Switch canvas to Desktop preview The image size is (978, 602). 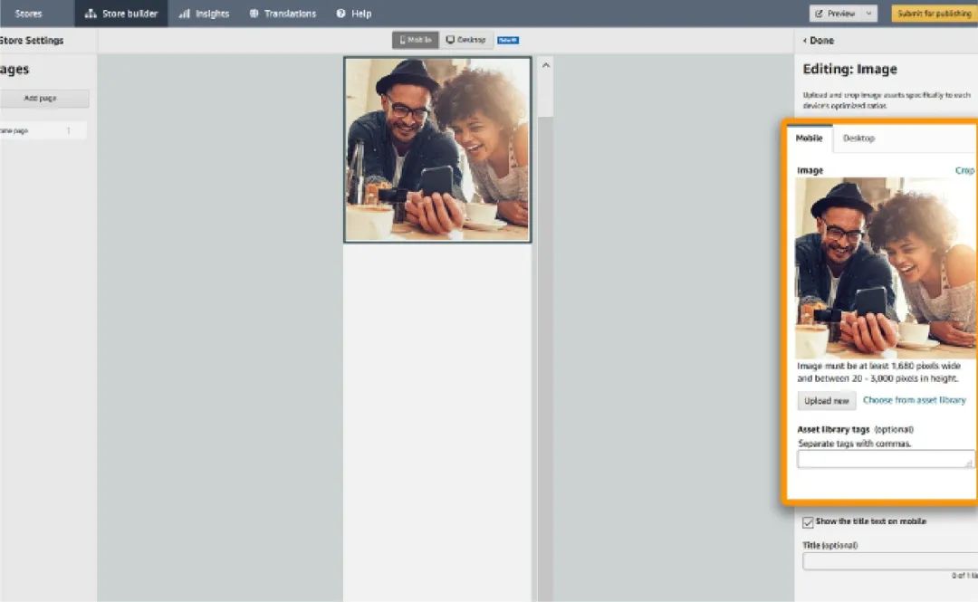(466, 40)
